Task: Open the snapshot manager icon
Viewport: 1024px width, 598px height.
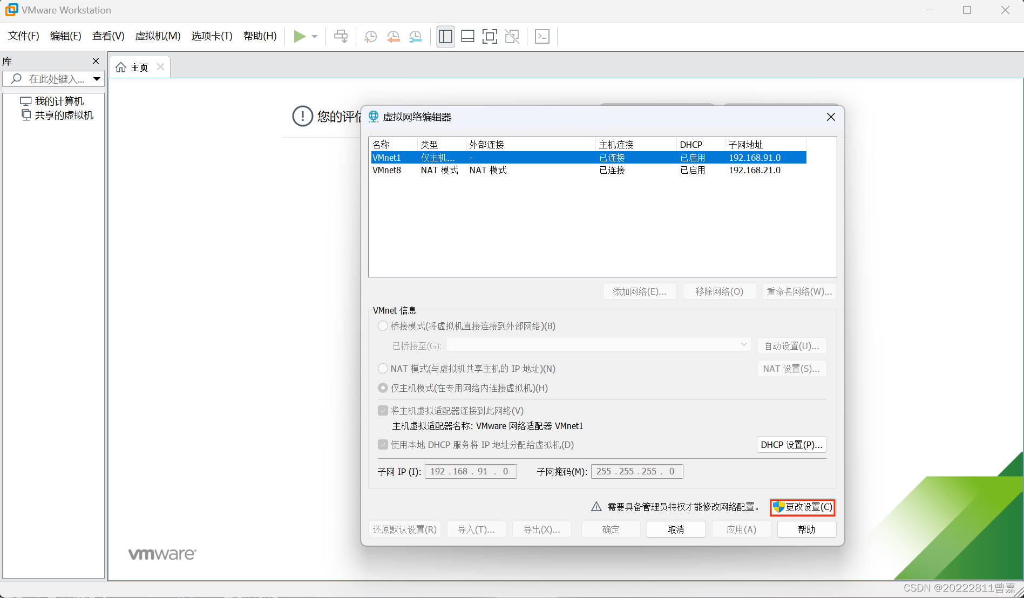Action: click(416, 37)
